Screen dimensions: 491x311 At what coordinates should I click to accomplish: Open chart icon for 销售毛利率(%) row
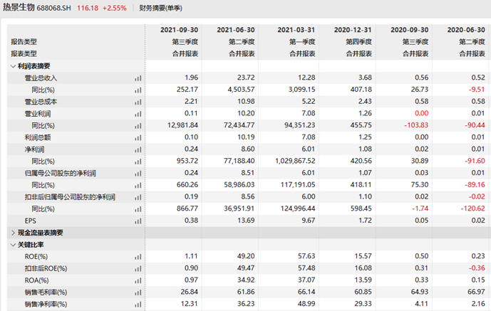point(138,292)
